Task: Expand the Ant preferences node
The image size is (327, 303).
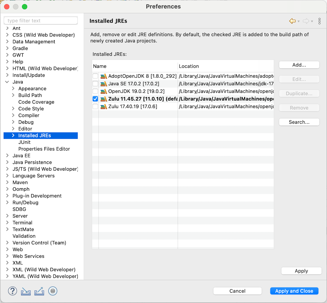Action: click(7, 28)
